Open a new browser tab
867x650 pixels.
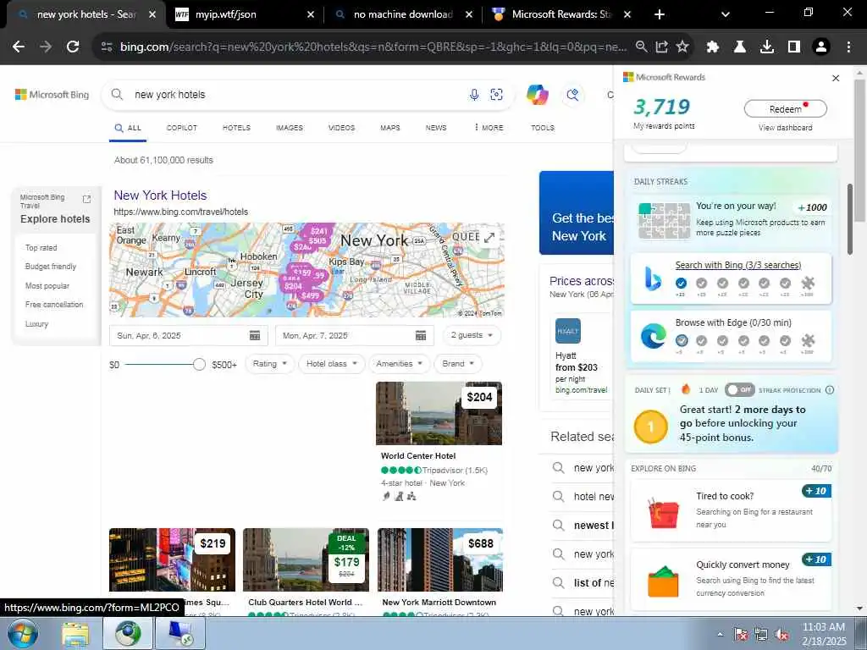pyautogui.click(x=659, y=14)
